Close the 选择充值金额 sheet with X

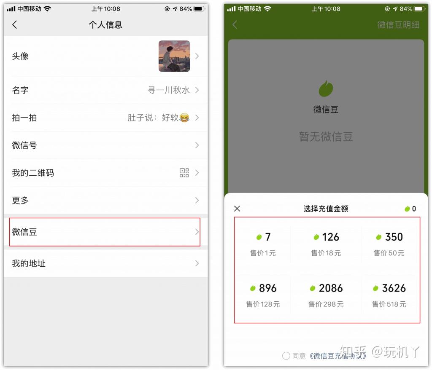point(237,209)
